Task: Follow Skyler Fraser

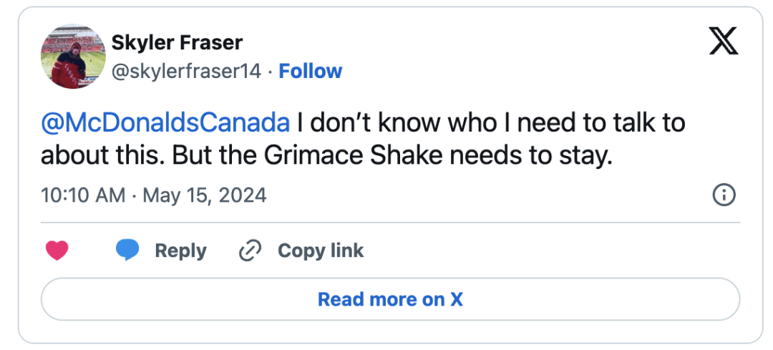Action: point(310,72)
